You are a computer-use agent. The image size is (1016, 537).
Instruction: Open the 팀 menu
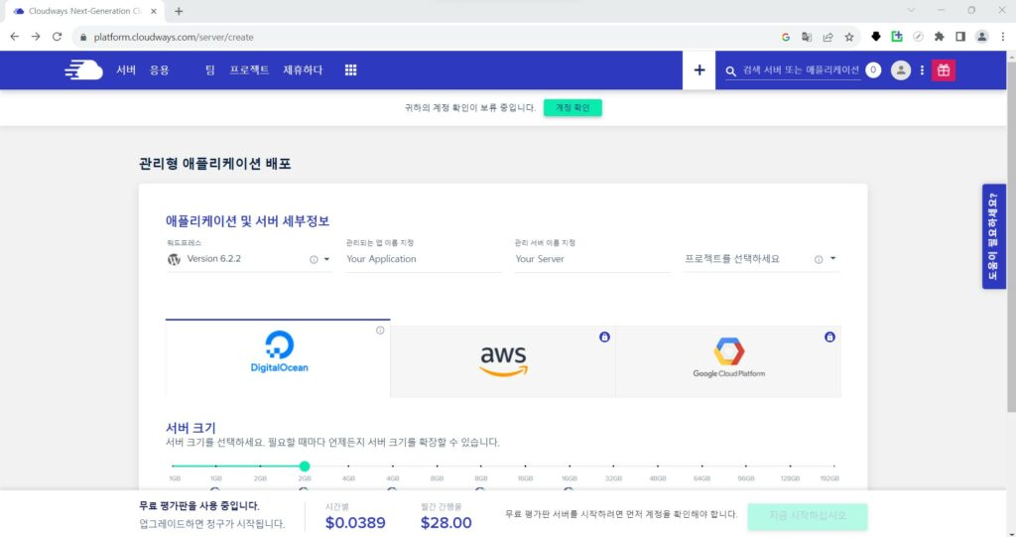210,70
